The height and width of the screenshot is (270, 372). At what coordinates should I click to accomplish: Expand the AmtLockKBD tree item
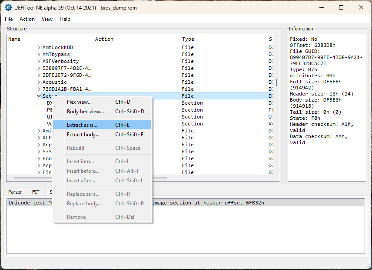pyautogui.click(x=39, y=47)
